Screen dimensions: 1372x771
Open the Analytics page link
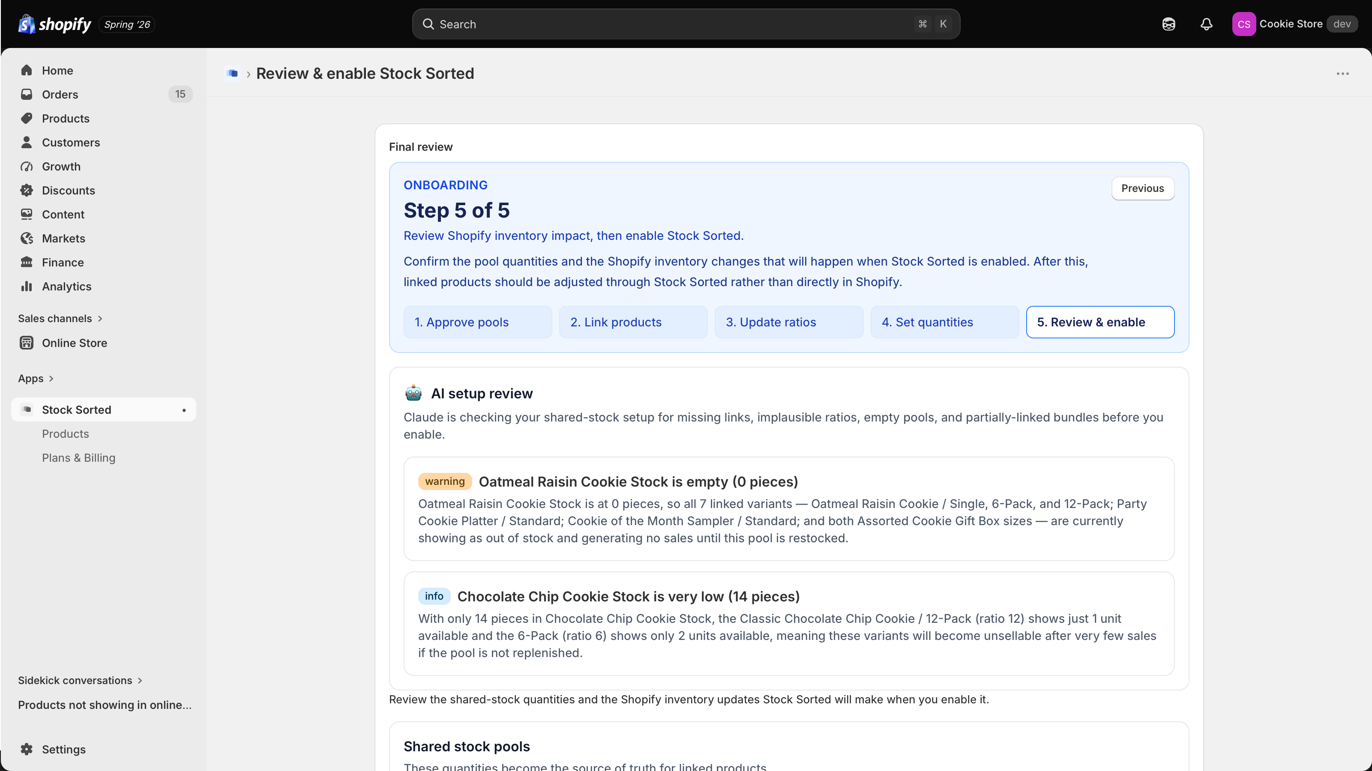pos(66,286)
